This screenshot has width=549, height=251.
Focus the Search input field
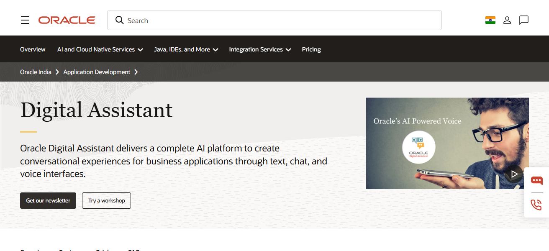tap(274, 20)
